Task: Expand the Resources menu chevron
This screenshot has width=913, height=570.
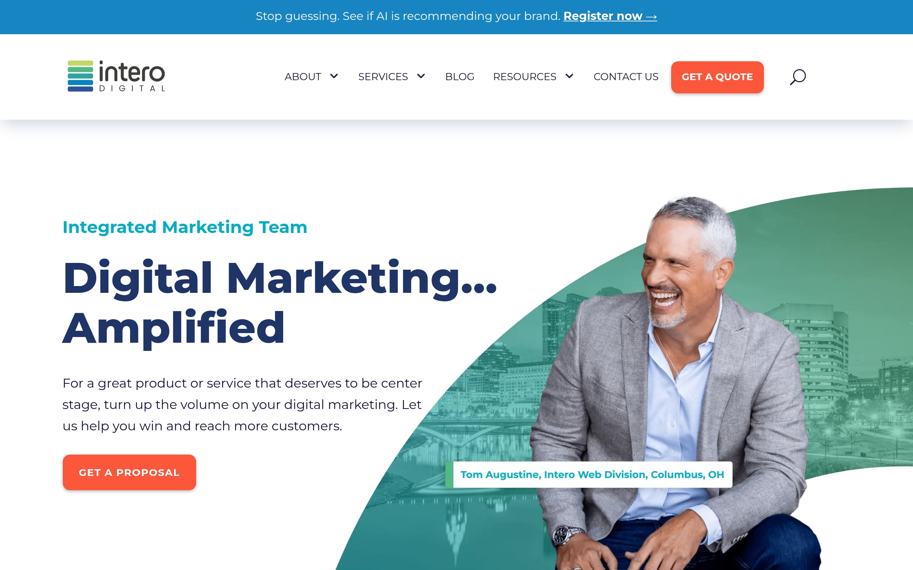Action: point(569,76)
